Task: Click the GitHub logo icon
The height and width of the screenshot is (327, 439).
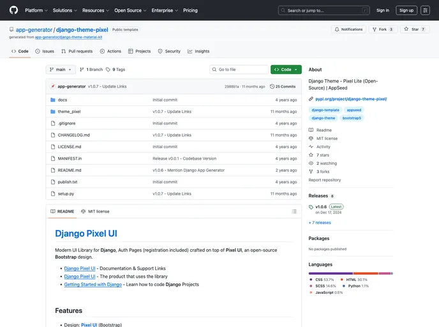Action: [13, 10]
